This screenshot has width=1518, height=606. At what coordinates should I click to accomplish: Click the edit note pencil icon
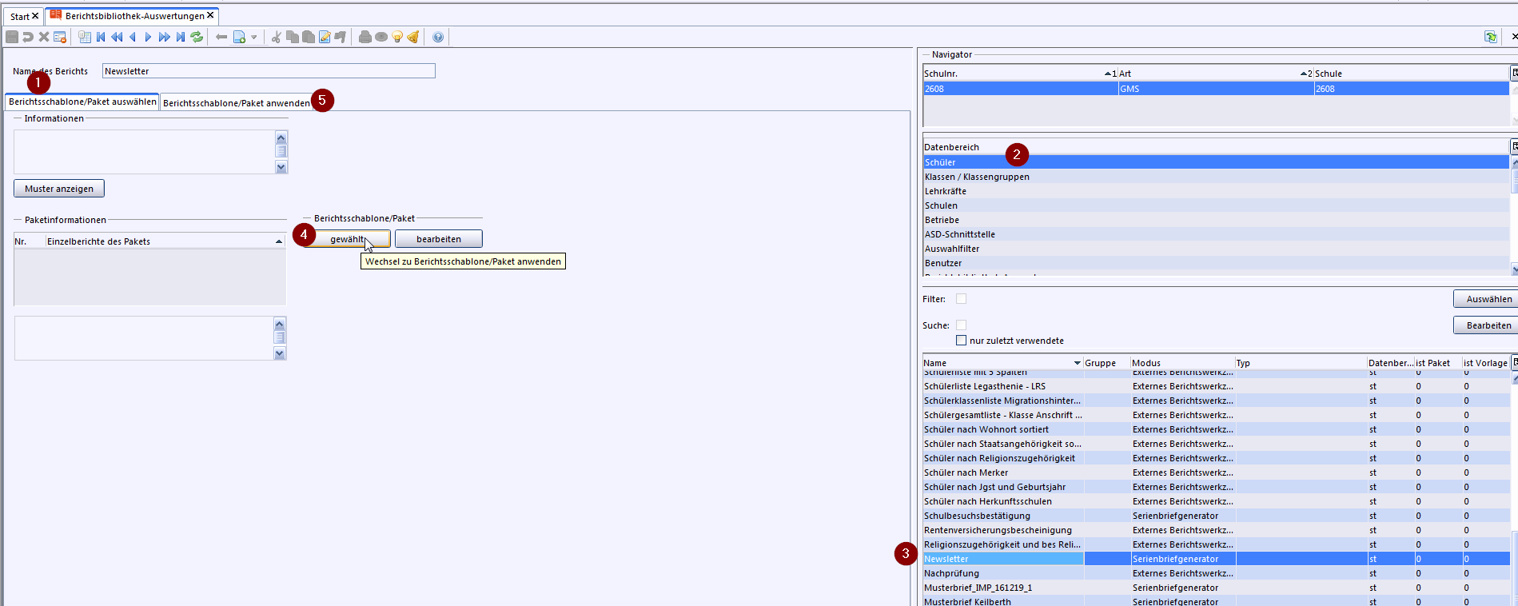click(325, 37)
